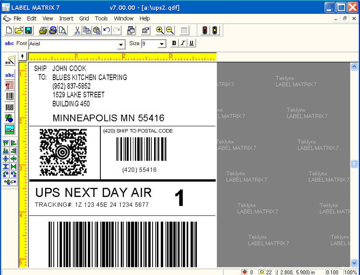
Task: Click the Cut scissors icon
Action: [77, 30]
